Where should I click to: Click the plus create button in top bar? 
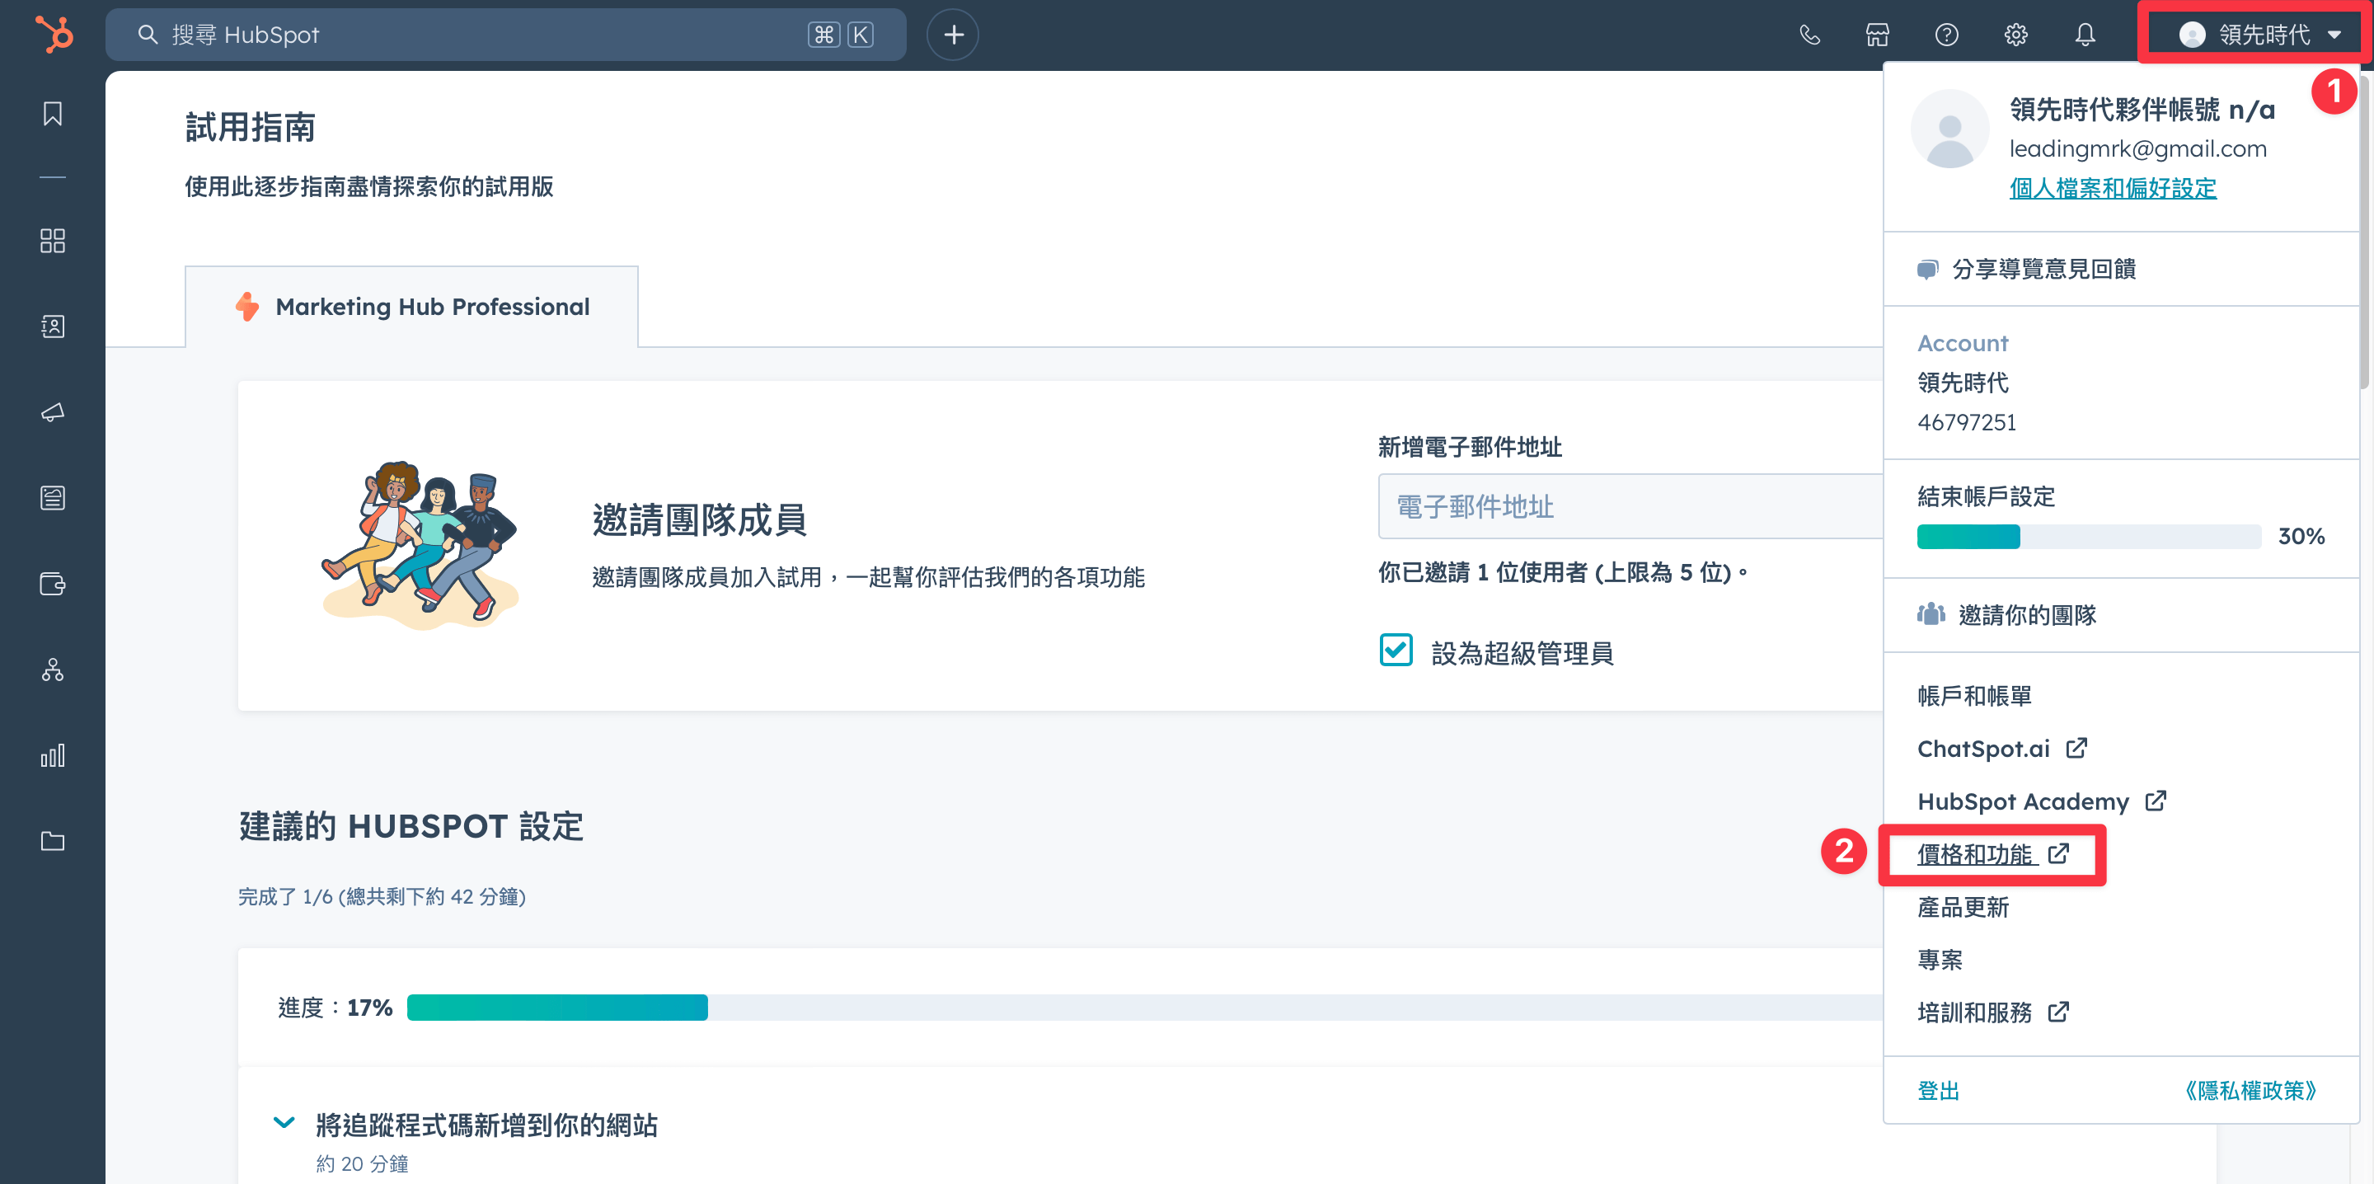[953, 35]
